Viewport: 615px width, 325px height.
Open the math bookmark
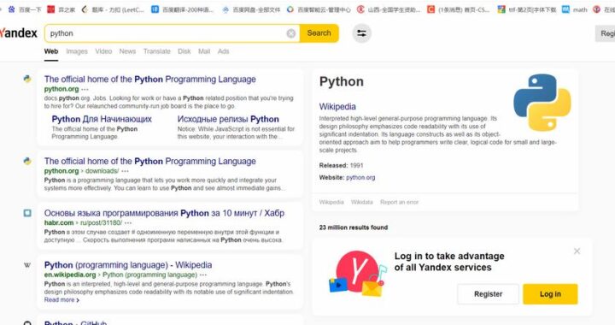pyautogui.click(x=574, y=9)
